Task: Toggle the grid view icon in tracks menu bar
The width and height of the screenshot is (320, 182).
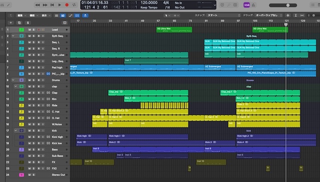Action: click(x=56, y=15)
